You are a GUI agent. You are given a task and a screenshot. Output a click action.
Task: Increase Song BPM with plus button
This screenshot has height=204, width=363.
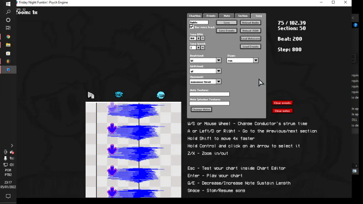point(199,38)
